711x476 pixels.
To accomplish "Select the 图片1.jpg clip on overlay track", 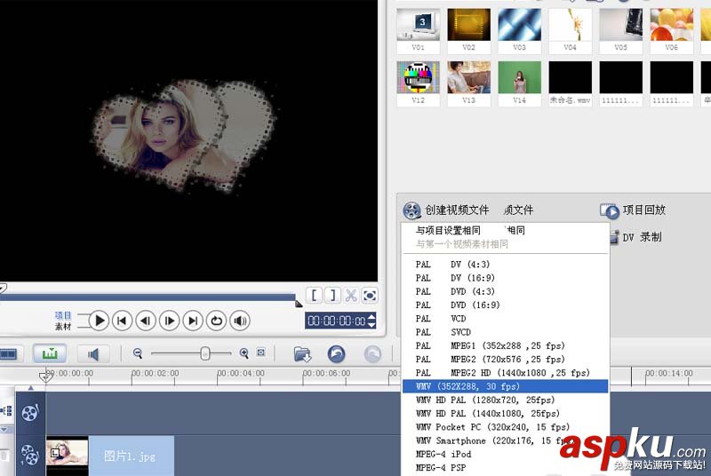I will point(109,456).
